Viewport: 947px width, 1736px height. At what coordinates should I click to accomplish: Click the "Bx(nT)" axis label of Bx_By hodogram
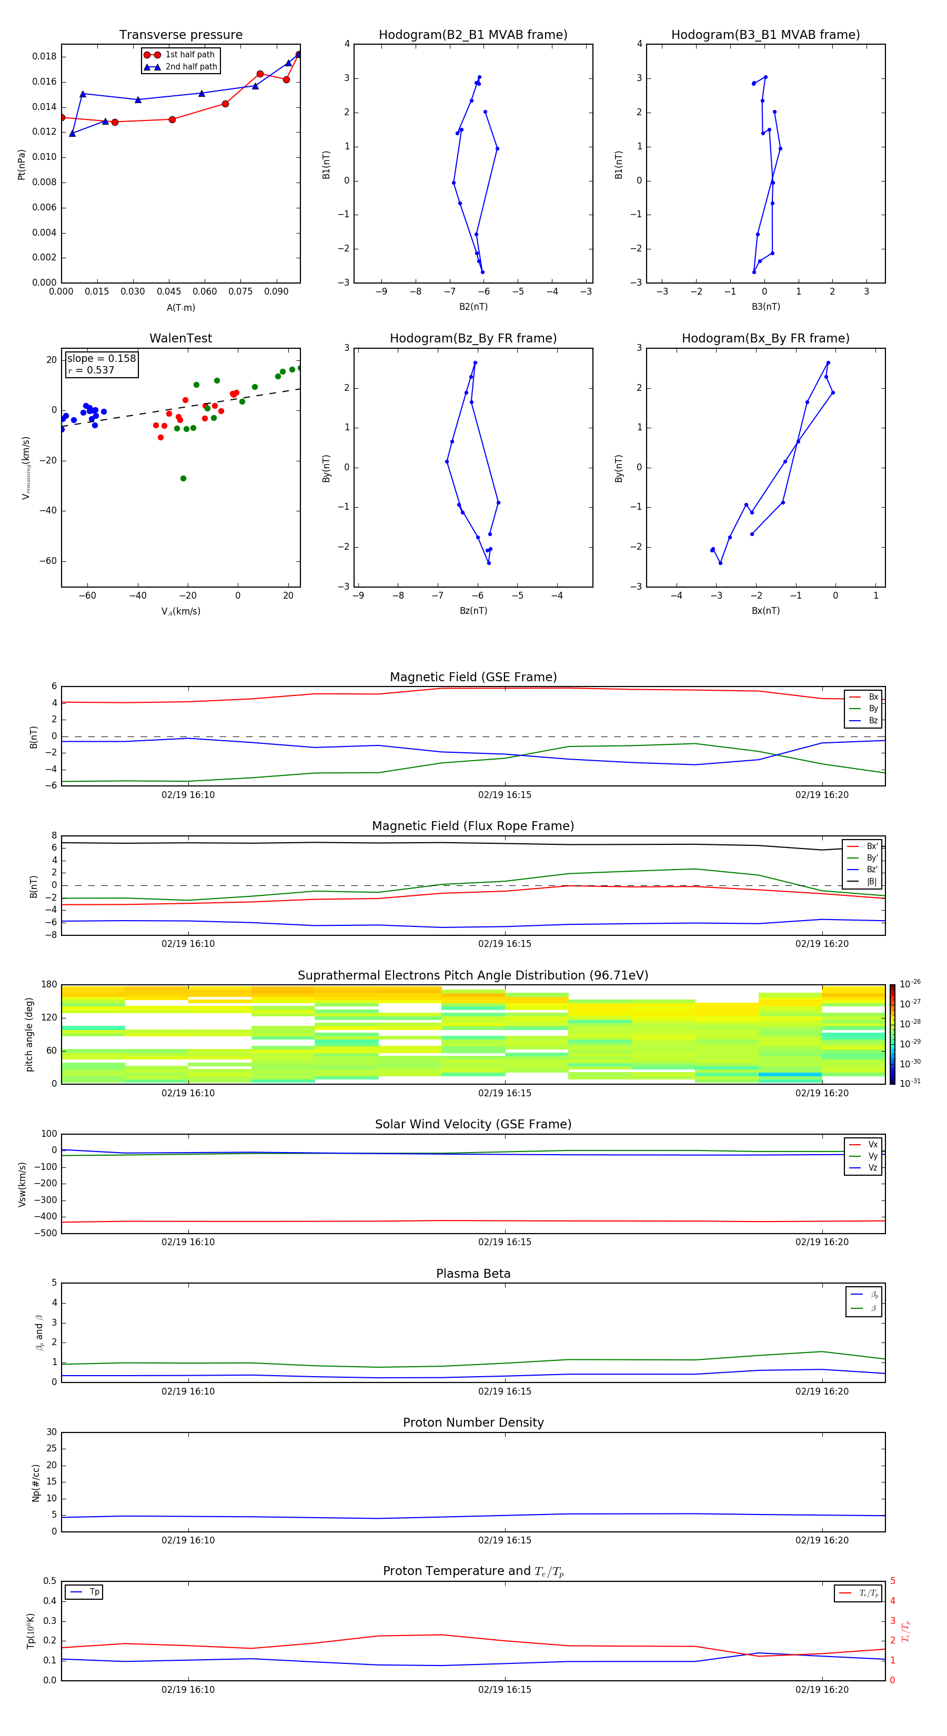pyautogui.click(x=765, y=611)
